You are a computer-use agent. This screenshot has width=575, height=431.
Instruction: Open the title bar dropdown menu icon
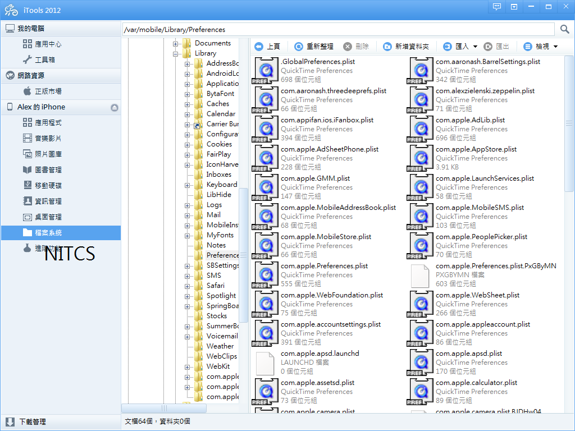tap(514, 7)
